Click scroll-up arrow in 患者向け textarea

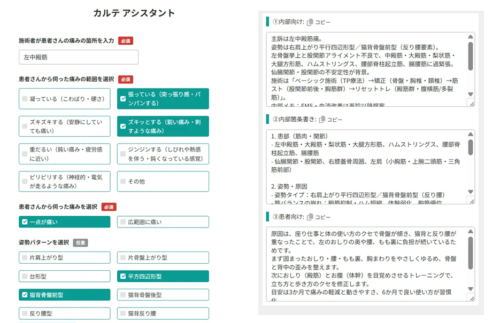[471, 231]
